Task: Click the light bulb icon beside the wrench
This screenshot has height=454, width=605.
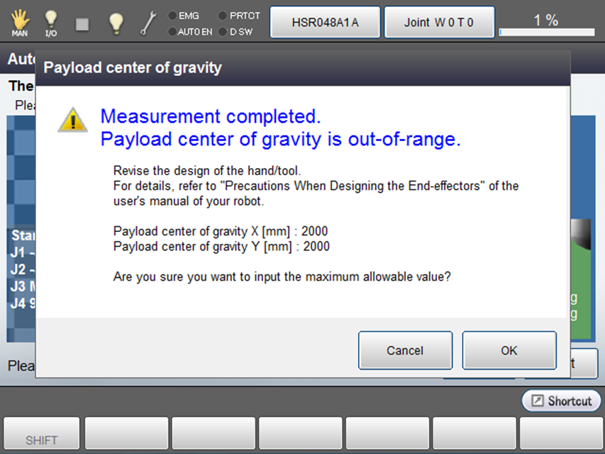Action: [116, 23]
